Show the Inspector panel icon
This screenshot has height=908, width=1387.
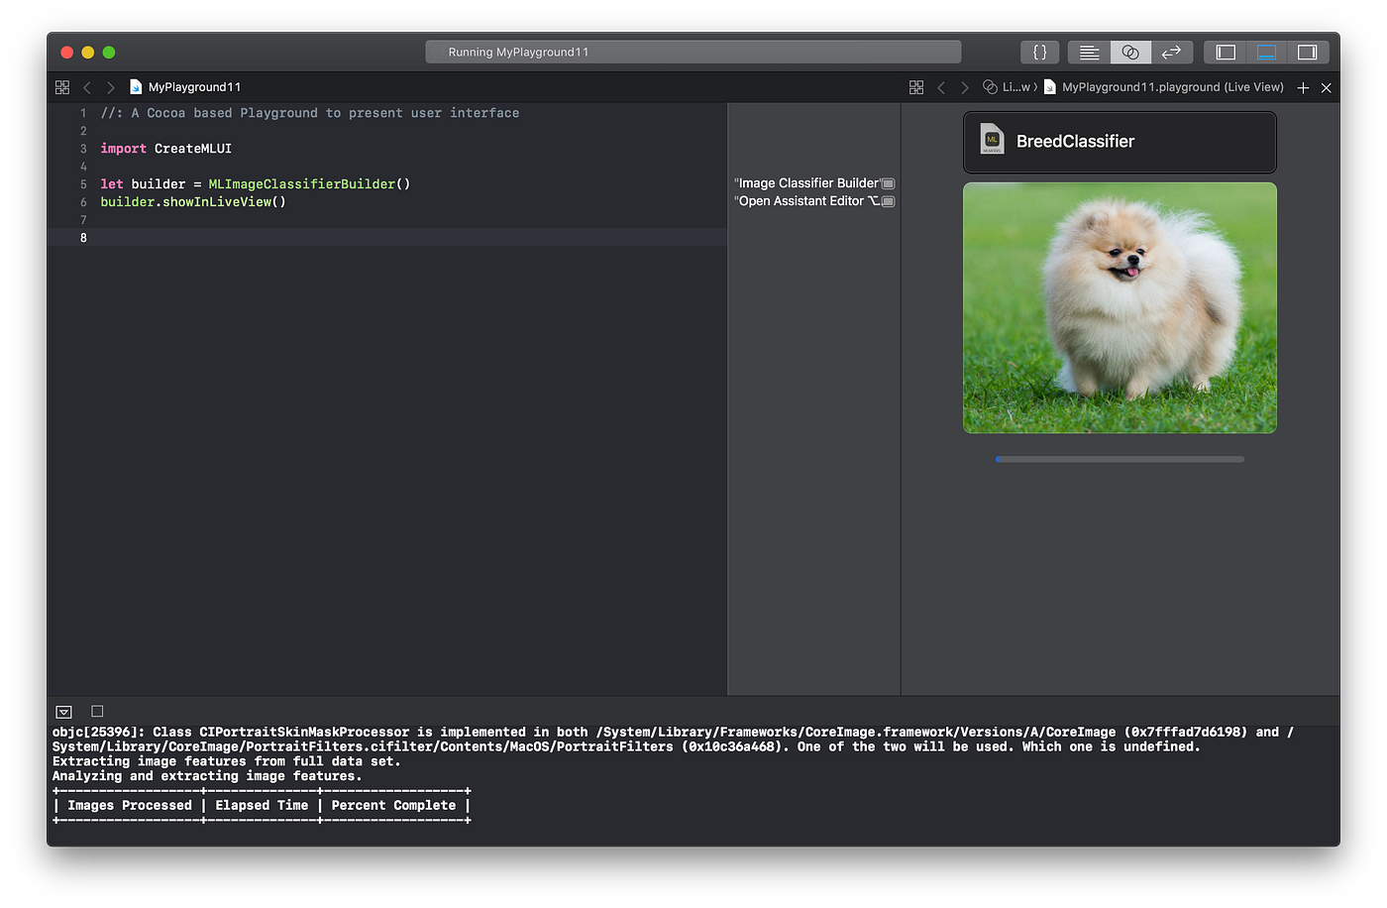click(1306, 52)
